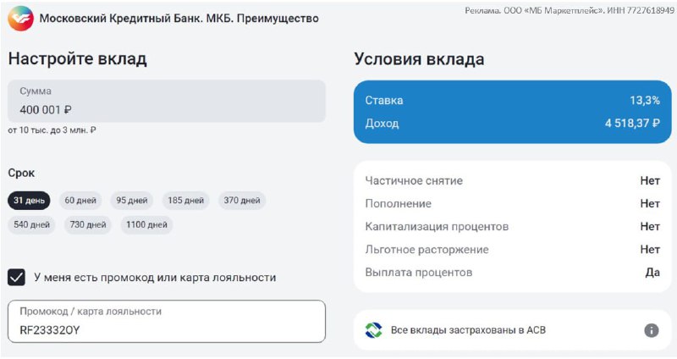Screen dimensions: 677x359
Task: Uncheck the promo code or loyalty card checkbox
Action: pyautogui.click(x=16, y=278)
